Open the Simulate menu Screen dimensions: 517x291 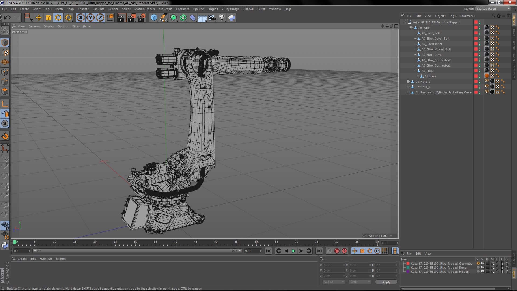tap(99, 9)
